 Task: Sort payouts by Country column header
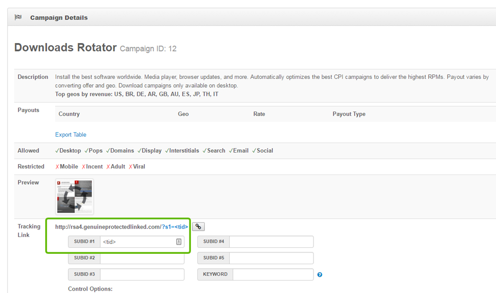pos(69,114)
